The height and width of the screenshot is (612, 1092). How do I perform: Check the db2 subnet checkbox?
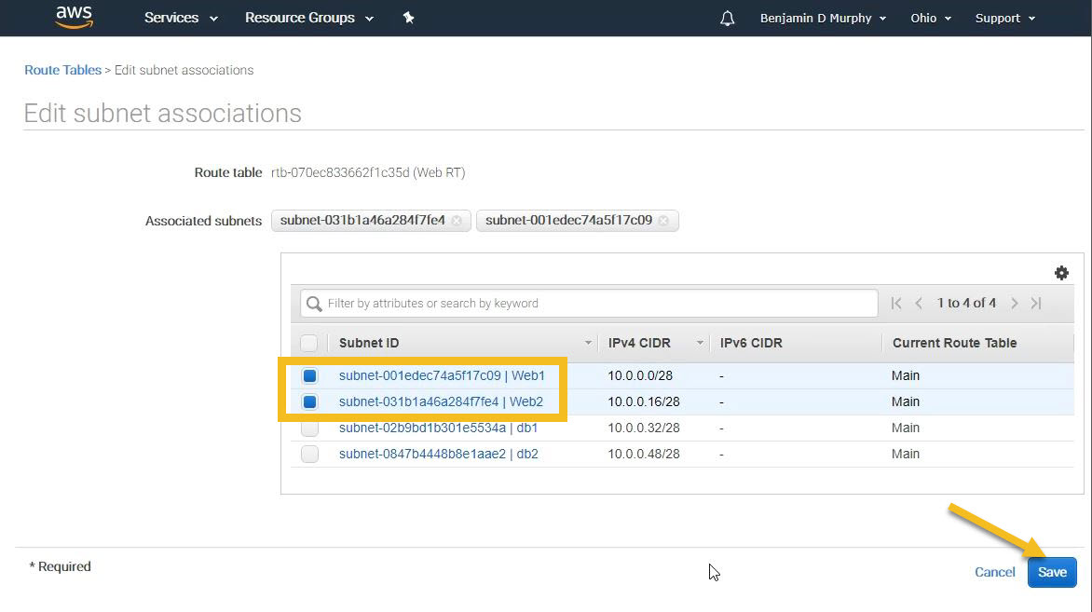click(x=310, y=454)
